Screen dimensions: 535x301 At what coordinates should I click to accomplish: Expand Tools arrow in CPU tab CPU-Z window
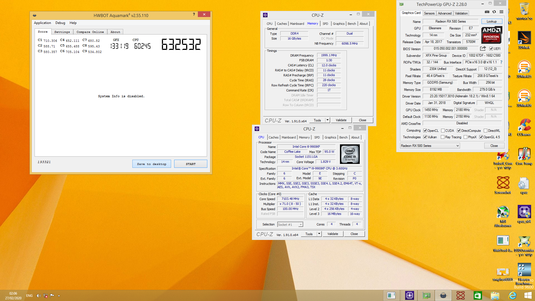[x=319, y=234]
